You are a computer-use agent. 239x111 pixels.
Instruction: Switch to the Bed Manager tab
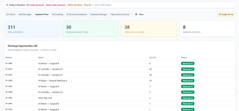tap(25, 15)
